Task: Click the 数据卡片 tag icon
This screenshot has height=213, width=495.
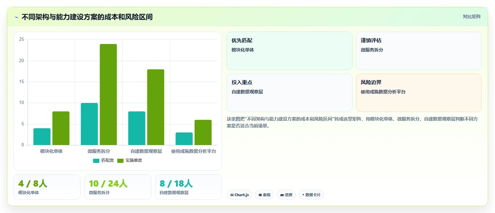Action: tap(303, 195)
